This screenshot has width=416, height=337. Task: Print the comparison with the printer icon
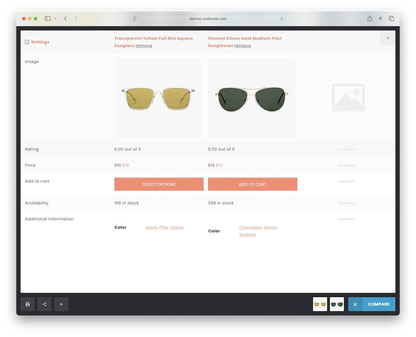point(27,304)
